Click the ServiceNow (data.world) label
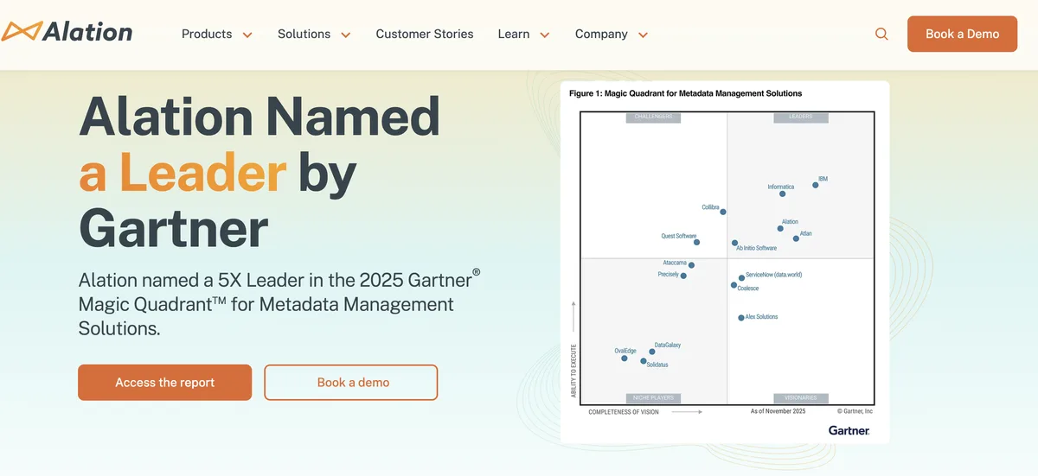 (773, 274)
